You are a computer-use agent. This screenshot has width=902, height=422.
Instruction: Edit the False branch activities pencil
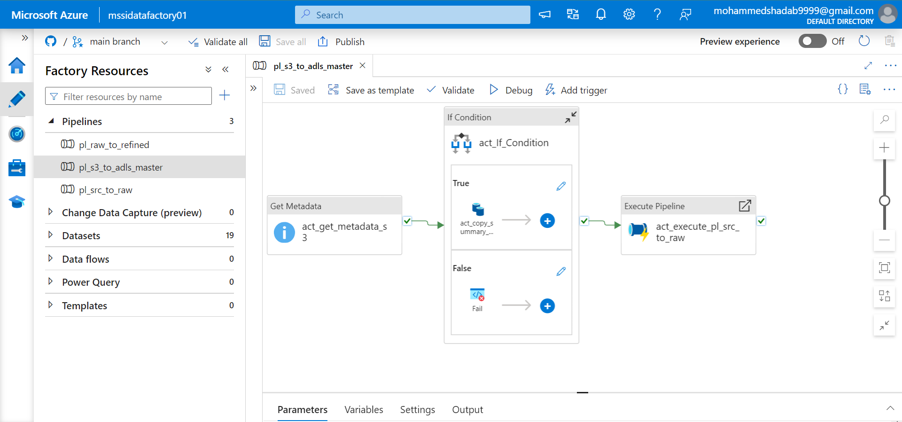561,272
